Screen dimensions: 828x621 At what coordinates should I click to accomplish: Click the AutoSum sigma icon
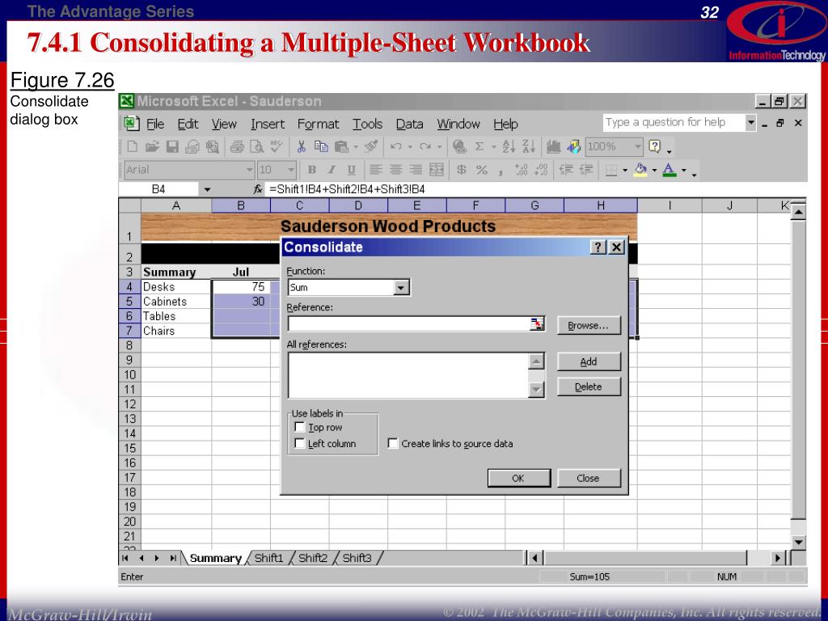[479, 146]
